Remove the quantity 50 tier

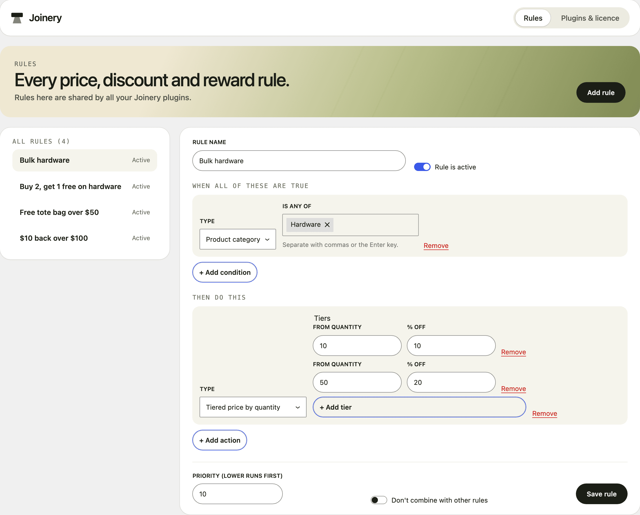514,389
